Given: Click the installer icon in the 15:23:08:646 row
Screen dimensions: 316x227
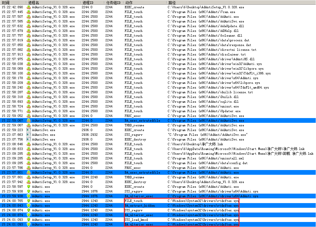Looking at the screenshot, I should (29, 144).
